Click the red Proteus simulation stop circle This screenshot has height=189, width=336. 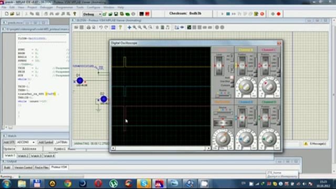278,14
